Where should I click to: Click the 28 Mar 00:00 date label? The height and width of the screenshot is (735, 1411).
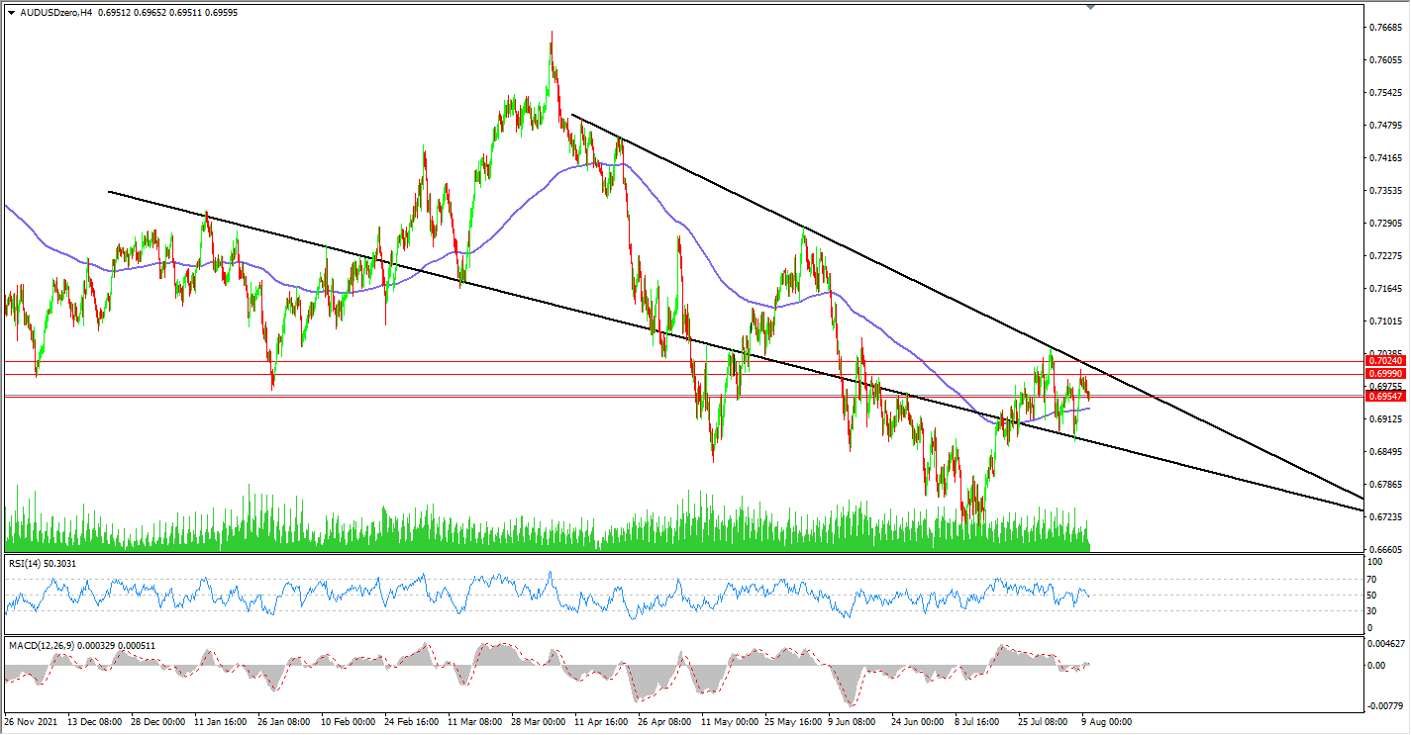[x=538, y=721]
